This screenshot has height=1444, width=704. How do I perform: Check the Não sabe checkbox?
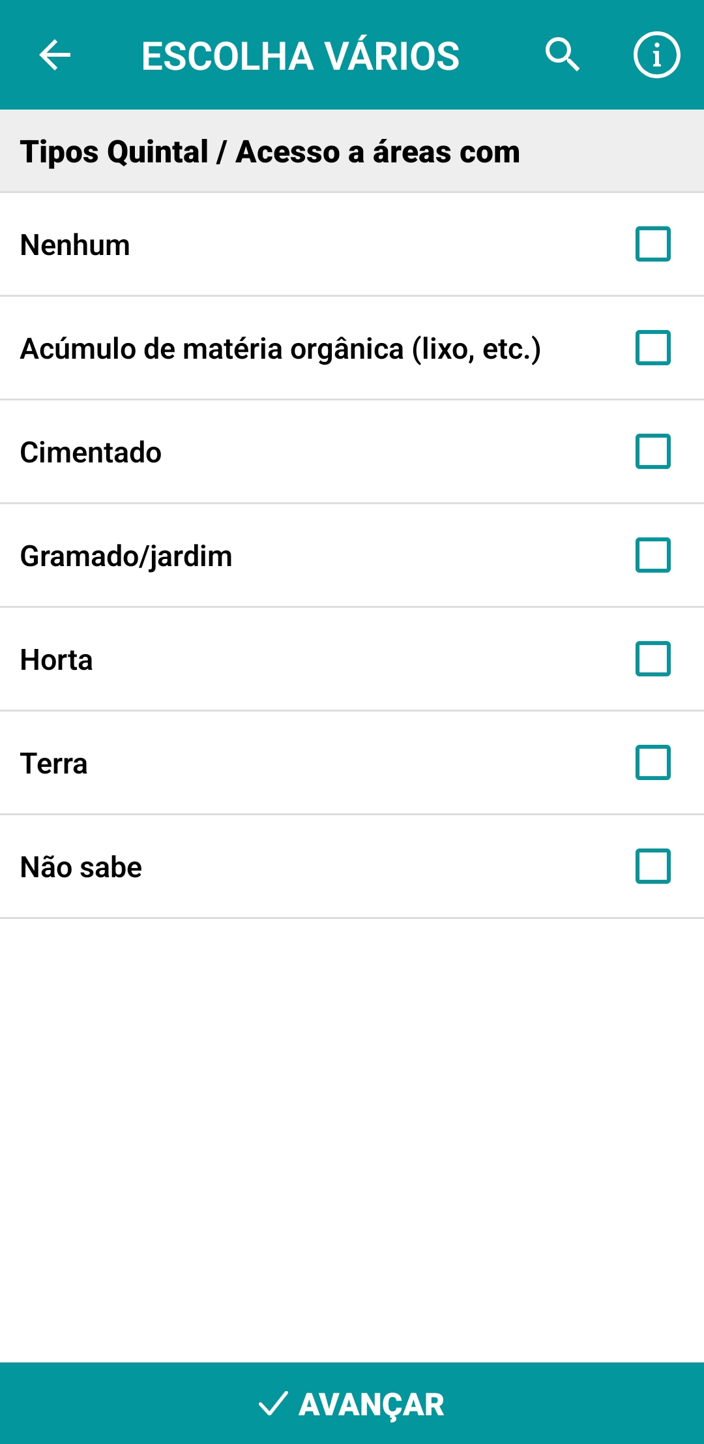coord(653,866)
